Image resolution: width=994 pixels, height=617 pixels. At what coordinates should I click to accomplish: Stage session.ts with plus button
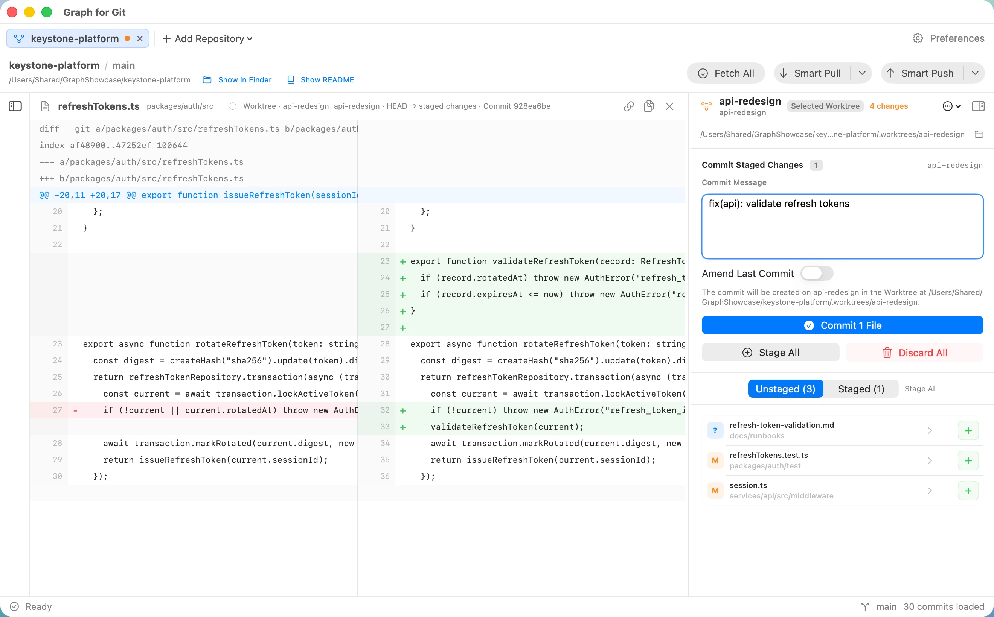click(968, 491)
